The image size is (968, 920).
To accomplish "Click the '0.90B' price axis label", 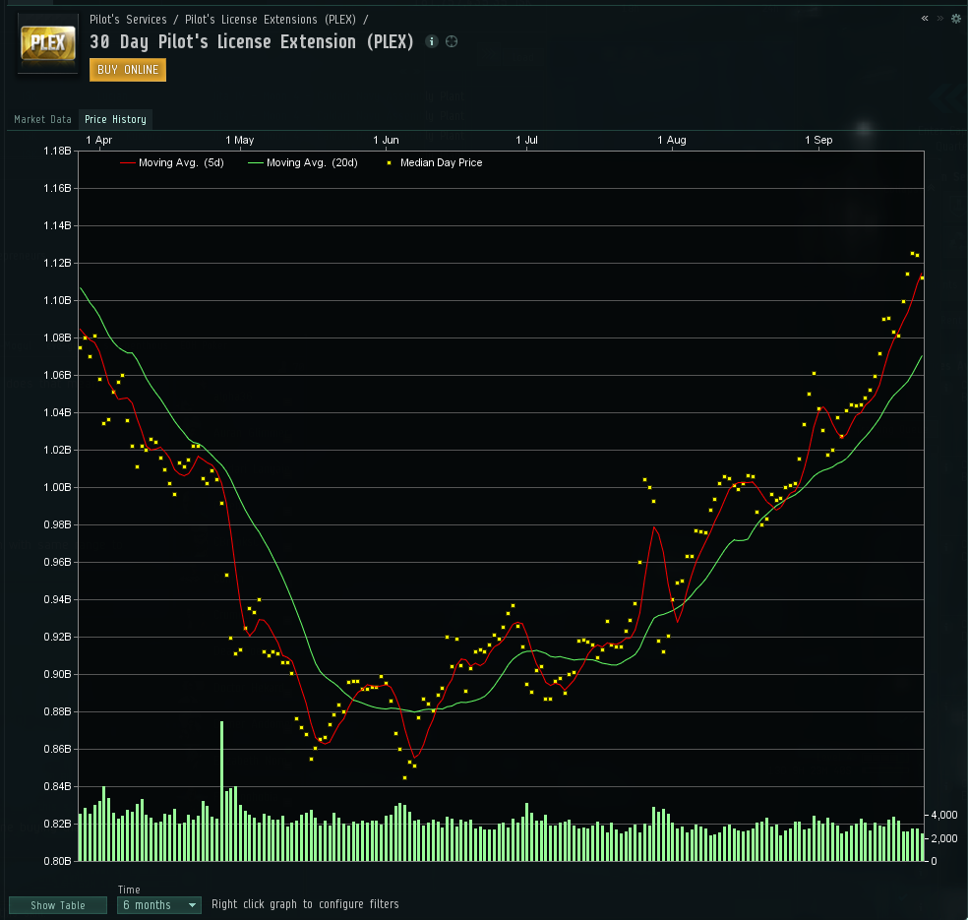I will click(x=57, y=674).
